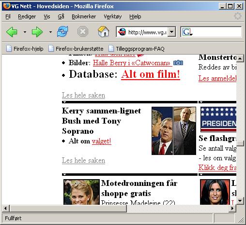Open the Verktøy menu

(x=112, y=16)
